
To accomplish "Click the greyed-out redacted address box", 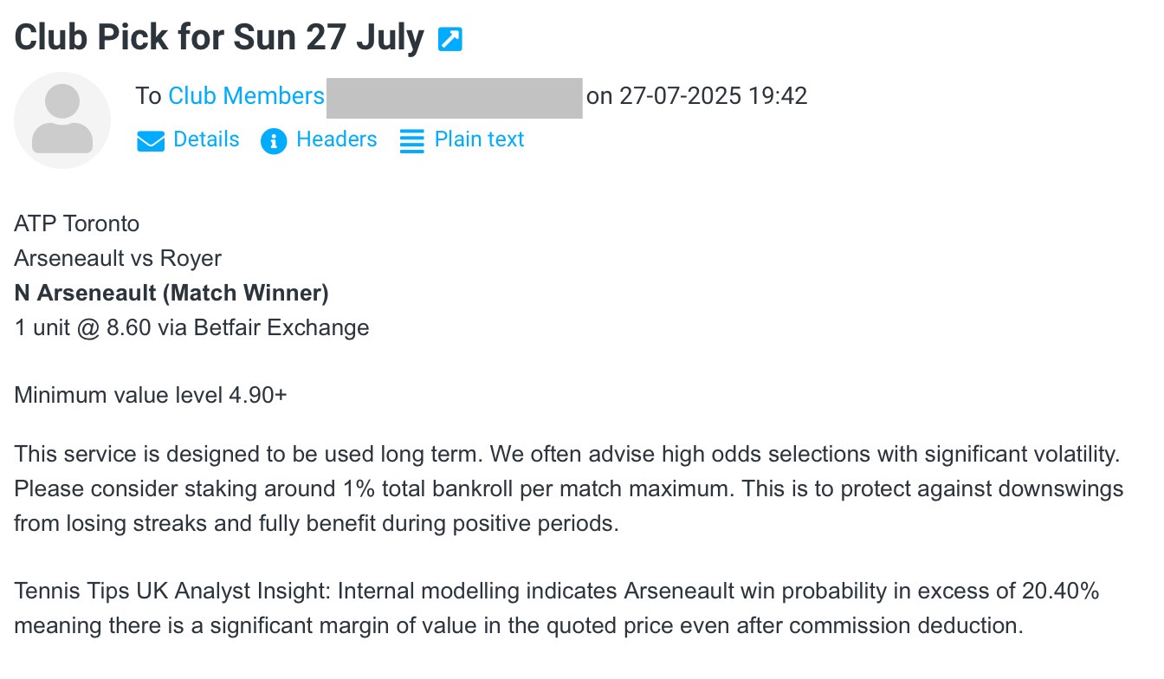I will coord(454,97).
